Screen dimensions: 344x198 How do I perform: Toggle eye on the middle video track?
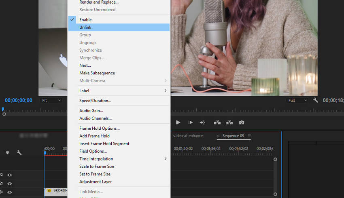pyautogui.click(x=9, y=183)
